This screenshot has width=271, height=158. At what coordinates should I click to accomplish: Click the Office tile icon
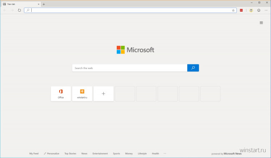click(x=61, y=91)
